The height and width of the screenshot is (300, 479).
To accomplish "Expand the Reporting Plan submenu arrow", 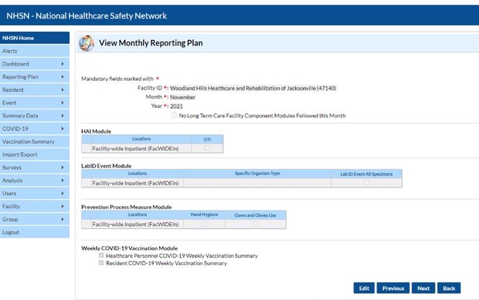I will (62, 77).
